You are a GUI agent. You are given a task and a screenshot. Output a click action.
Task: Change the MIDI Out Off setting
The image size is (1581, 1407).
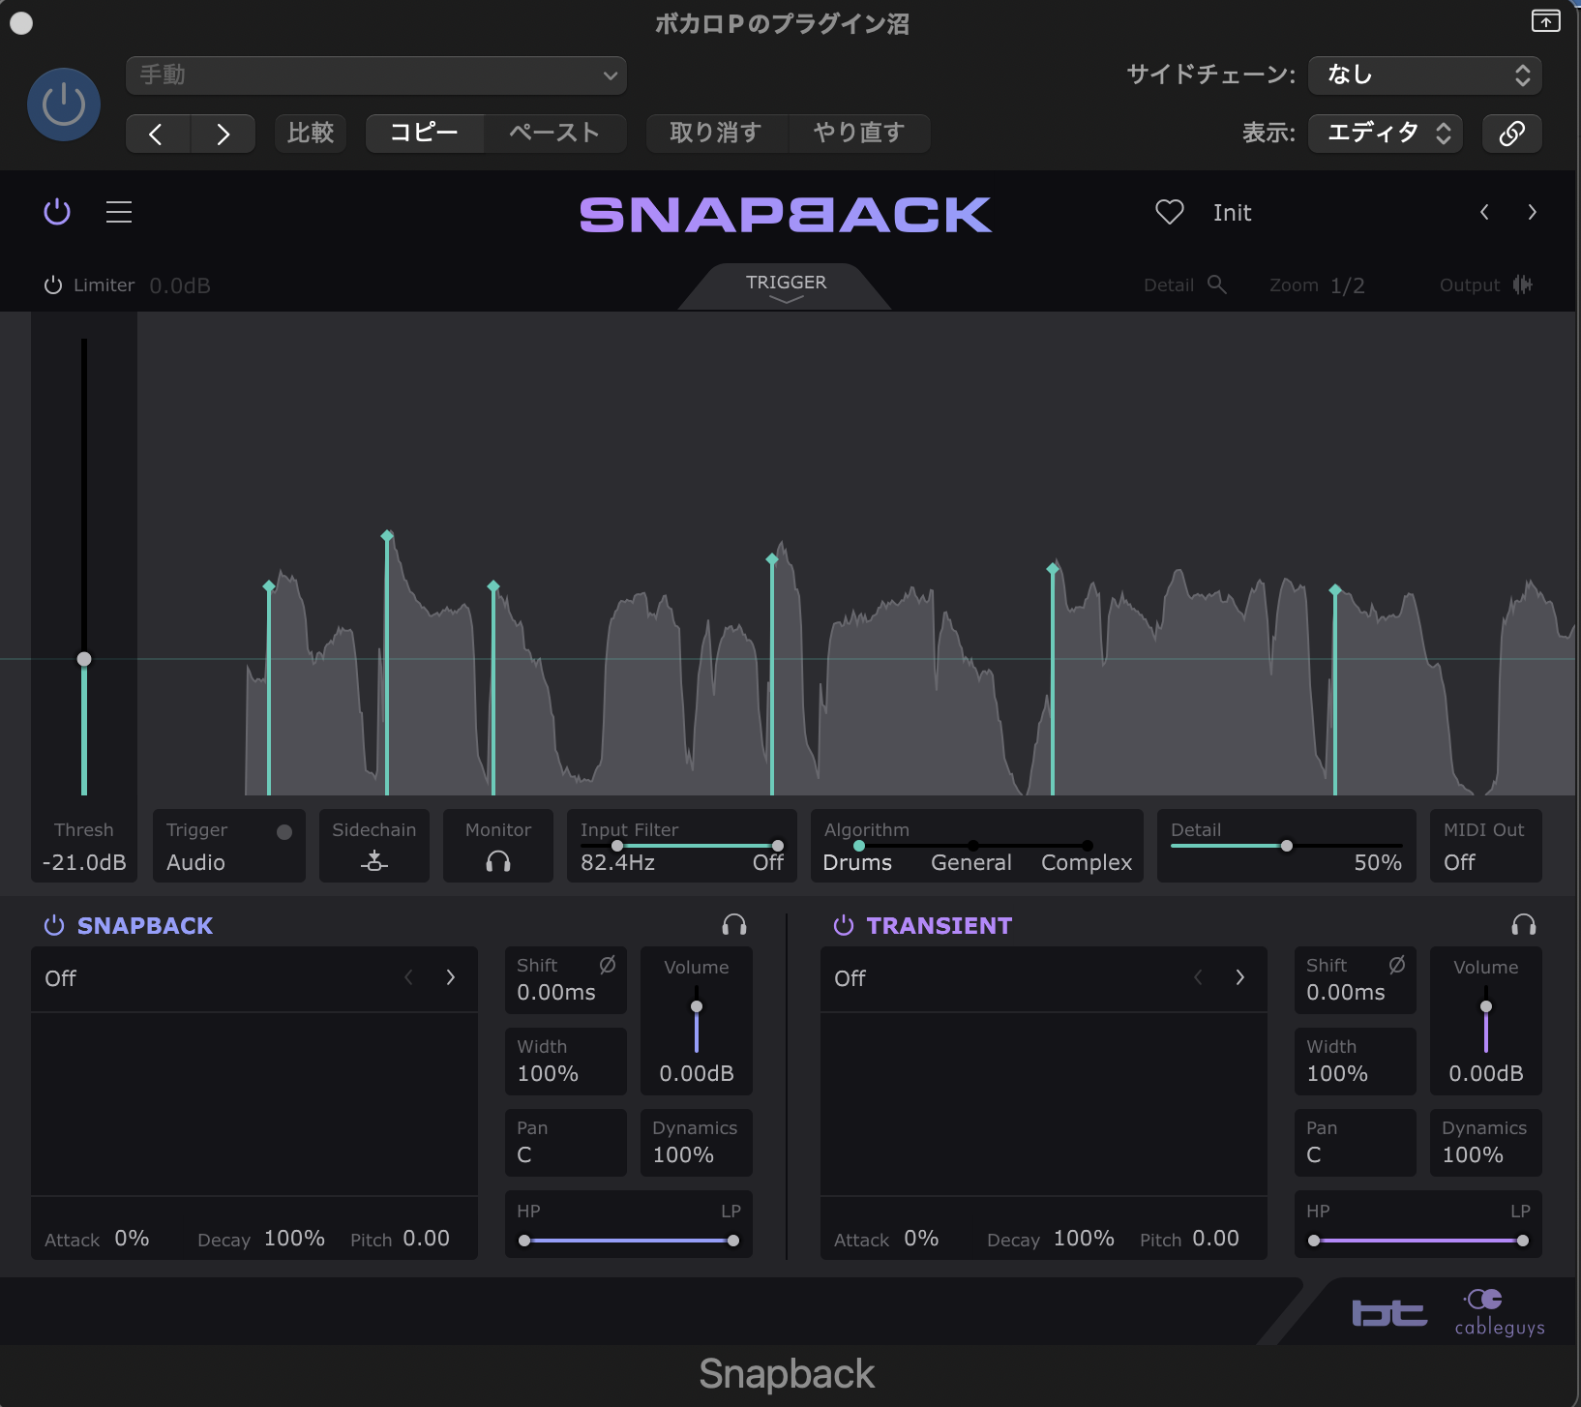click(1486, 846)
